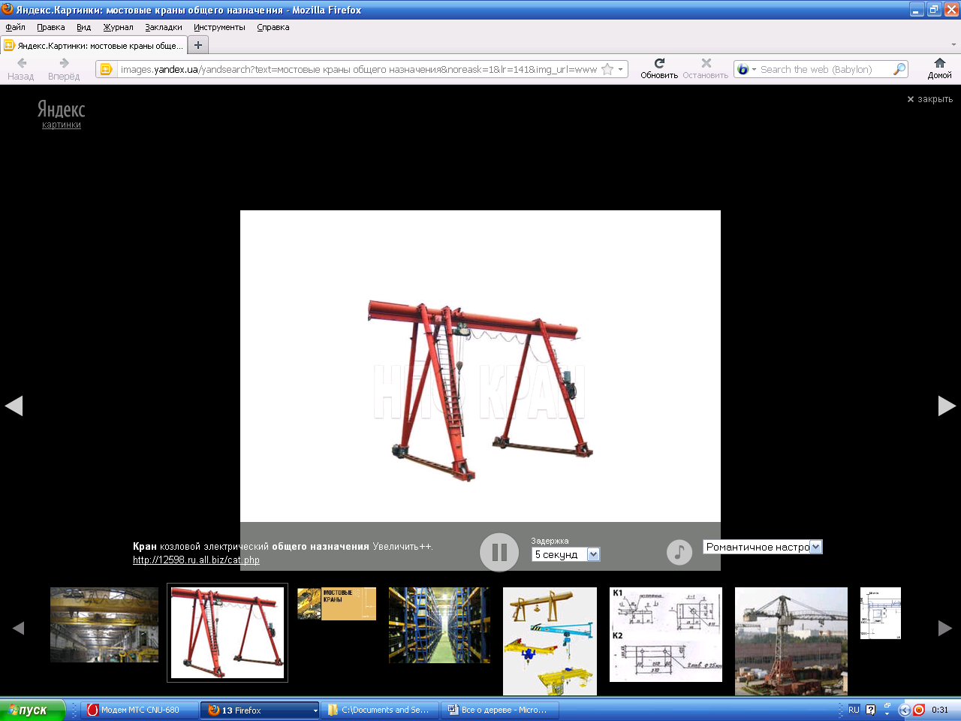
Task: Show next image with large right arrow
Action: [947, 406]
